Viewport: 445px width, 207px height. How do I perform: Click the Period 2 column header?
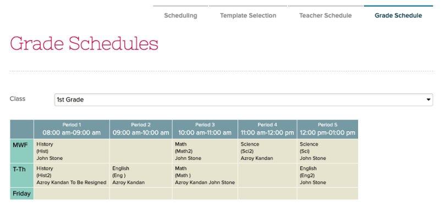pyautogui.click(x=141, y=129)
